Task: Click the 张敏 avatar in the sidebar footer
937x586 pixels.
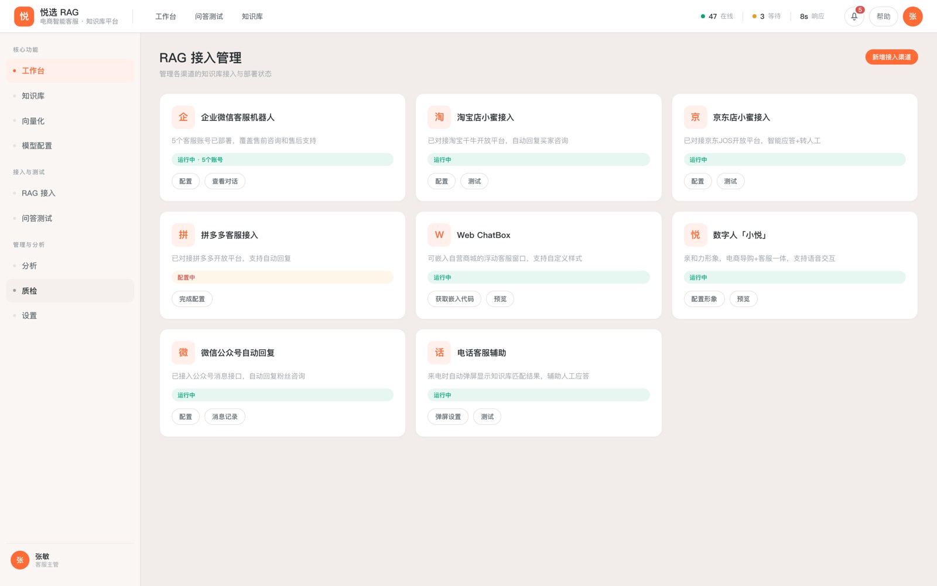Action: click(20, 560)
